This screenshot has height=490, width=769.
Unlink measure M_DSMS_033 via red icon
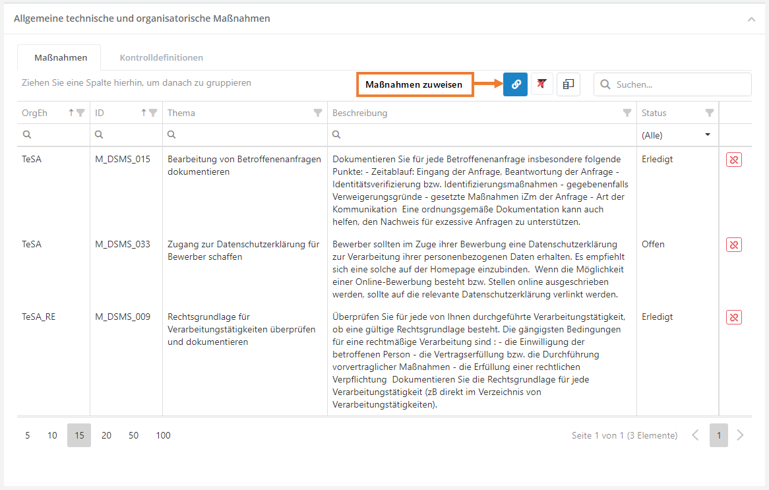tap(733, 245)
